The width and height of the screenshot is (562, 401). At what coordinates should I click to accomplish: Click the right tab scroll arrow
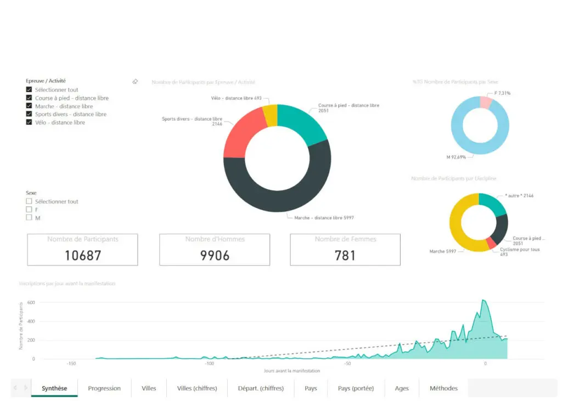[26, 388]
